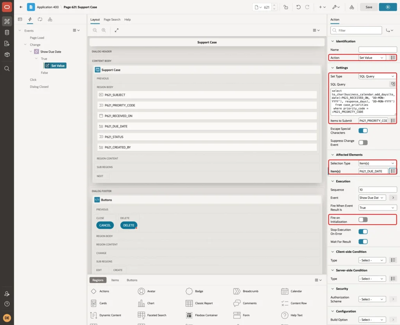
Task: Open SQL Query code editor icon
Action: pos(393,84)
